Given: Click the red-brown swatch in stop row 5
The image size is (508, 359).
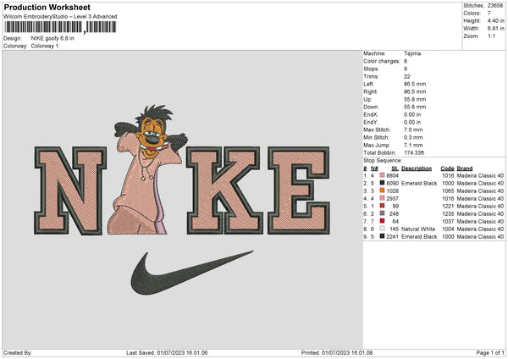Looking at the screenshot, I should pos(383,206).
